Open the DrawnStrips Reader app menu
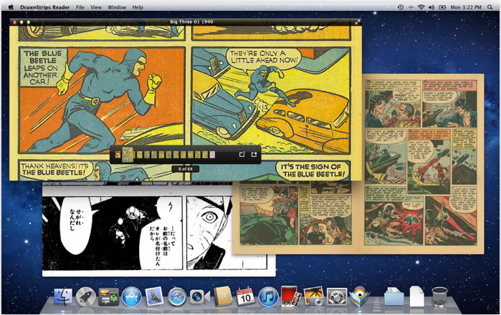501x315 pixels. pos(45,7)
